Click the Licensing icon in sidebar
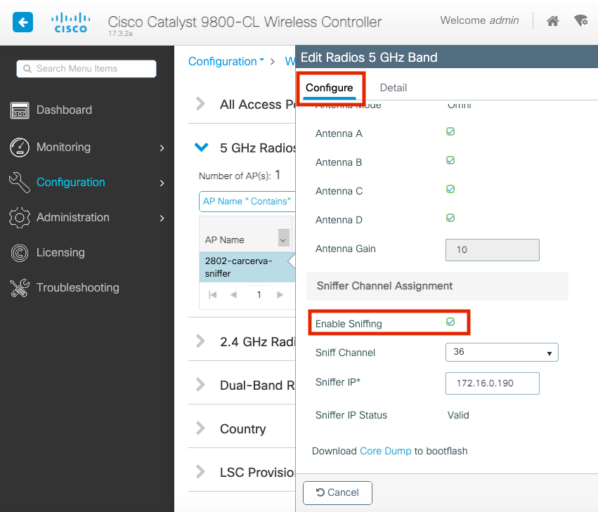This screenshot has height=512, width=598. click(x=19, y=253)
